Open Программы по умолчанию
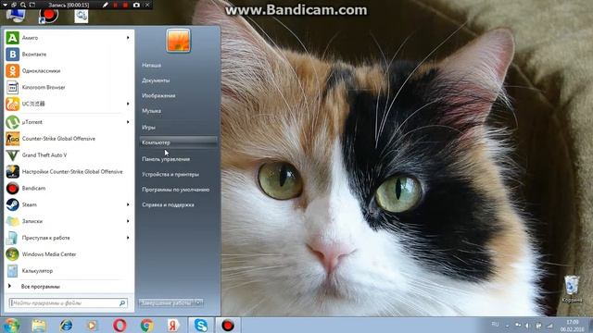 coord(175,190)
